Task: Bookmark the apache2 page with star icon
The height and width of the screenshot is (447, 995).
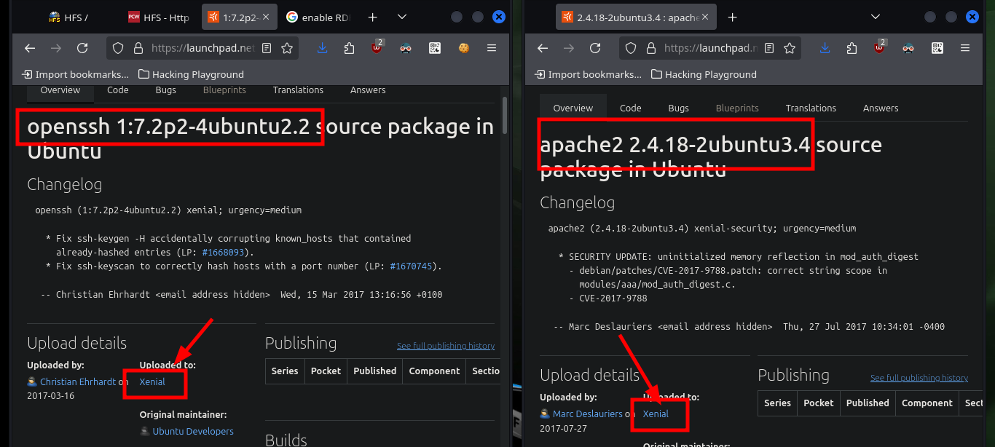Action: (x=790, y=48)
